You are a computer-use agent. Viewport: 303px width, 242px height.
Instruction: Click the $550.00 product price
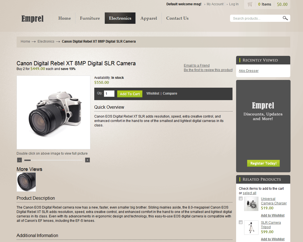pyautogui.click(x=102, y=82)
